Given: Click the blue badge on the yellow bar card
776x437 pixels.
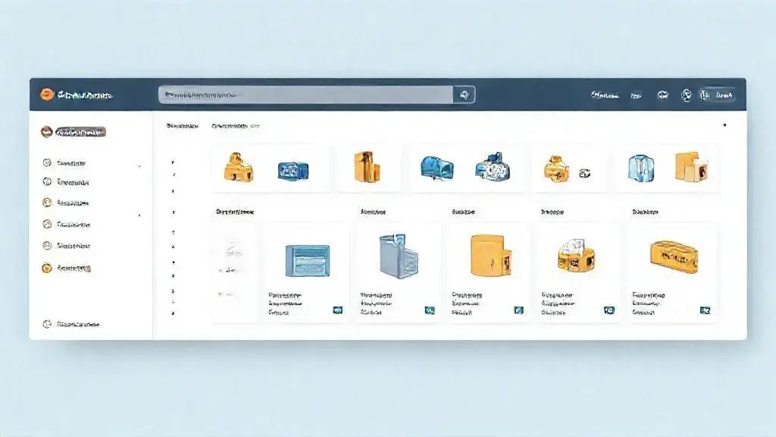Looking at the screenshot, I should [705, 310].
